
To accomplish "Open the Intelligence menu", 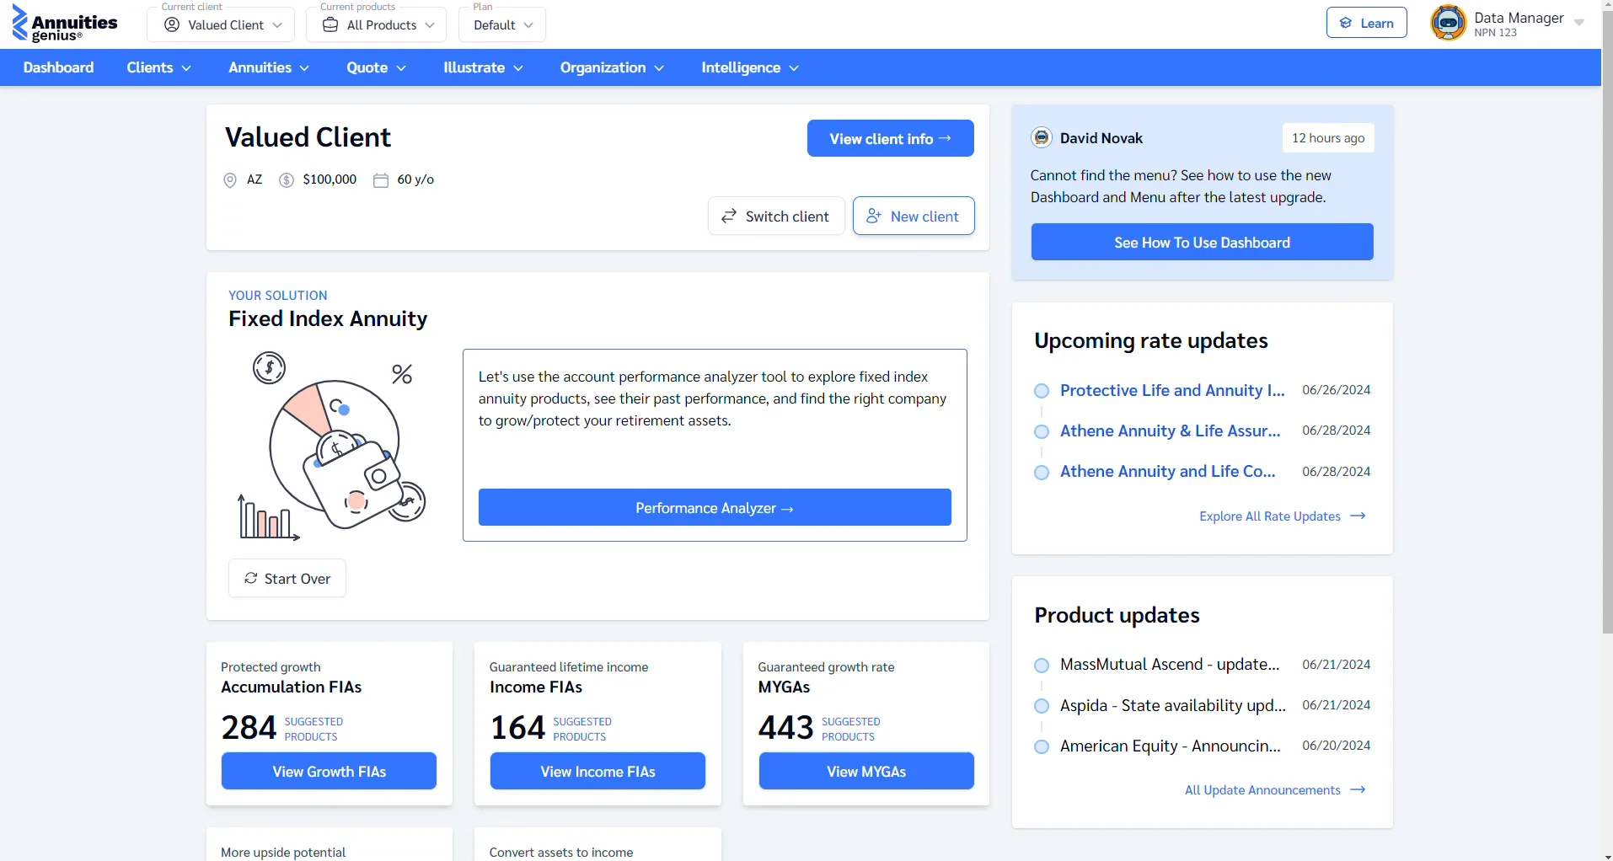I will pos(749,67).
